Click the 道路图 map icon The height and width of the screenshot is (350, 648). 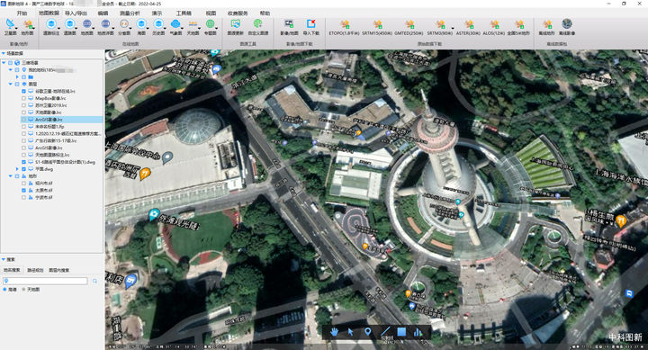(x=69, y=24)
